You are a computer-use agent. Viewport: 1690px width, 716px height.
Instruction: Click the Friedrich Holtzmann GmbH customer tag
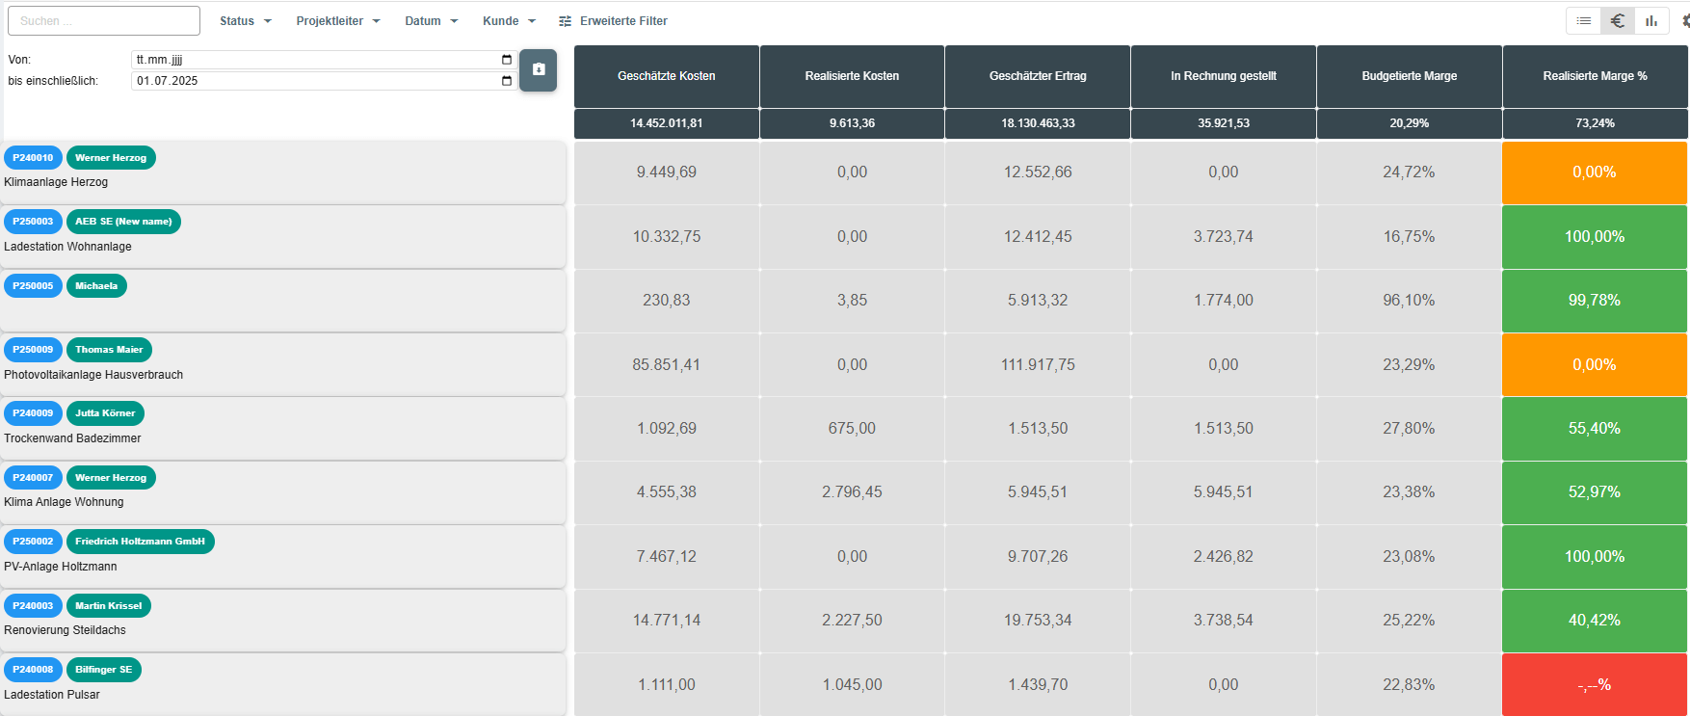click(140, 542)
